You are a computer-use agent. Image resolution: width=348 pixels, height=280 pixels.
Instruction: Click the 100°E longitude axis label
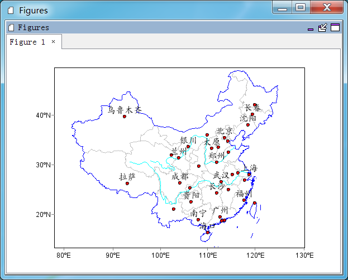[160, 255]
